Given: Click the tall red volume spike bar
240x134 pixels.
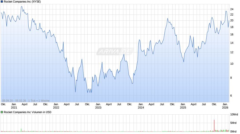Looking at the screenshot, I should (x=214, y=126).
